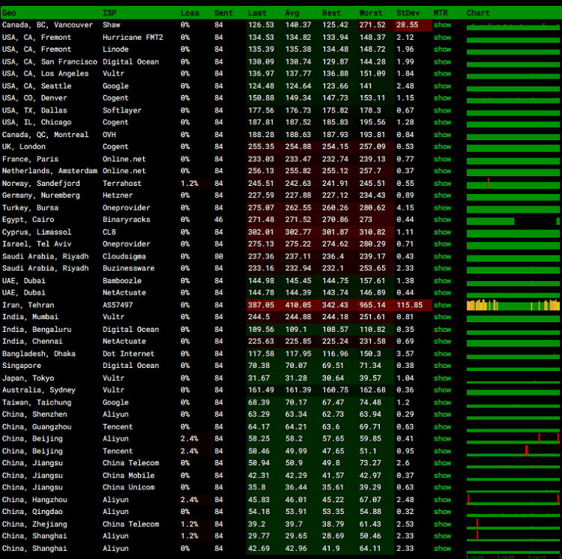Click the Iran Tehran latency chart

[x=513, y=305]
